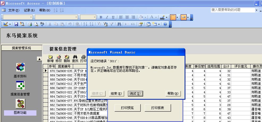Image resolution: width=262 pixels, height=122 pixels.
Task: Expand lower toolbar options chevron
Action: (x=170, y=24)
